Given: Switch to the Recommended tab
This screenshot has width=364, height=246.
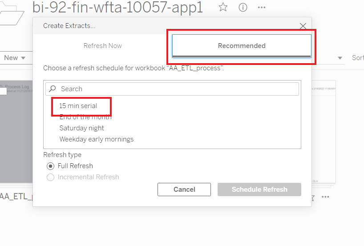Looking at the screenshot, I should coord(242,46).
